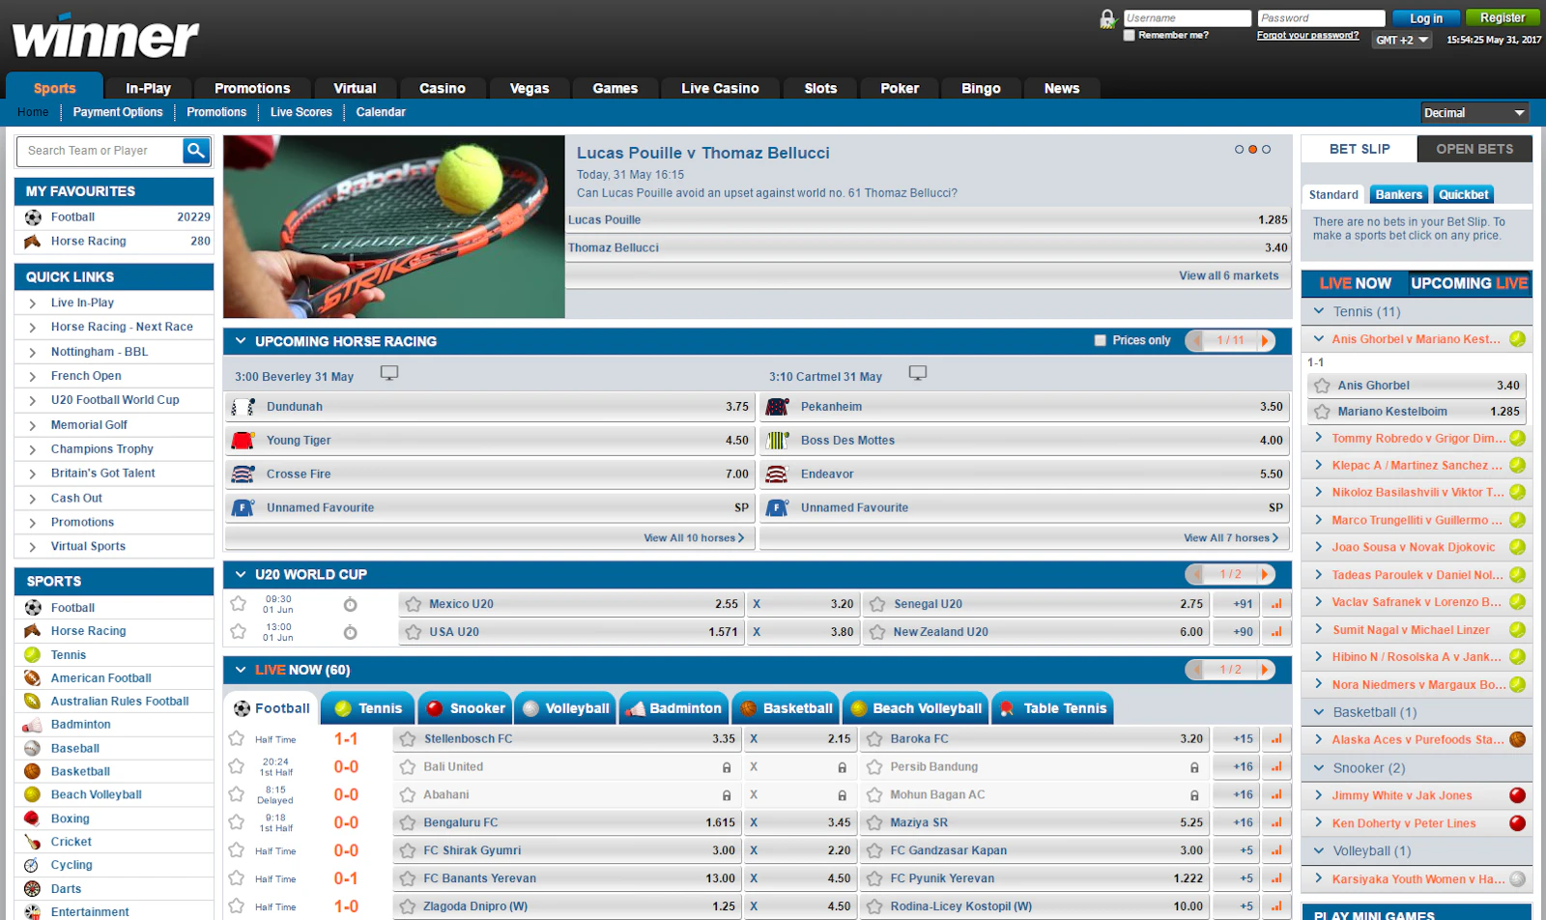This screenshot has height=920, width=1546.
Task: Click the Darts board icon
Action: pos(33,889)
